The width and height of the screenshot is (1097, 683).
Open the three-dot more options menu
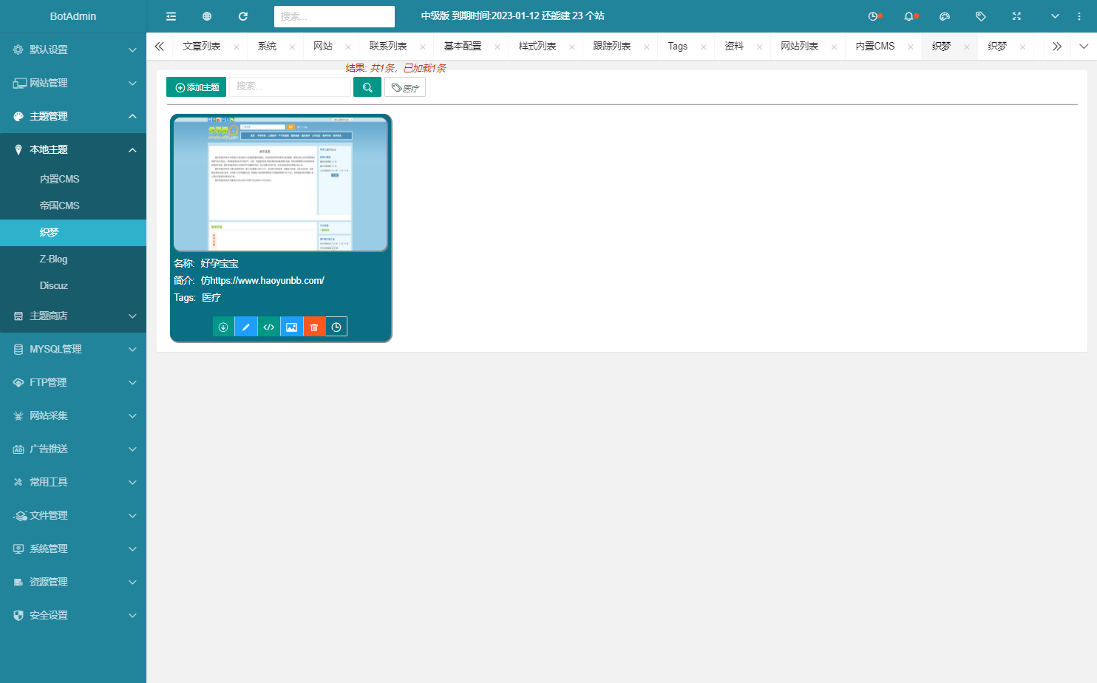point(1079,16)
